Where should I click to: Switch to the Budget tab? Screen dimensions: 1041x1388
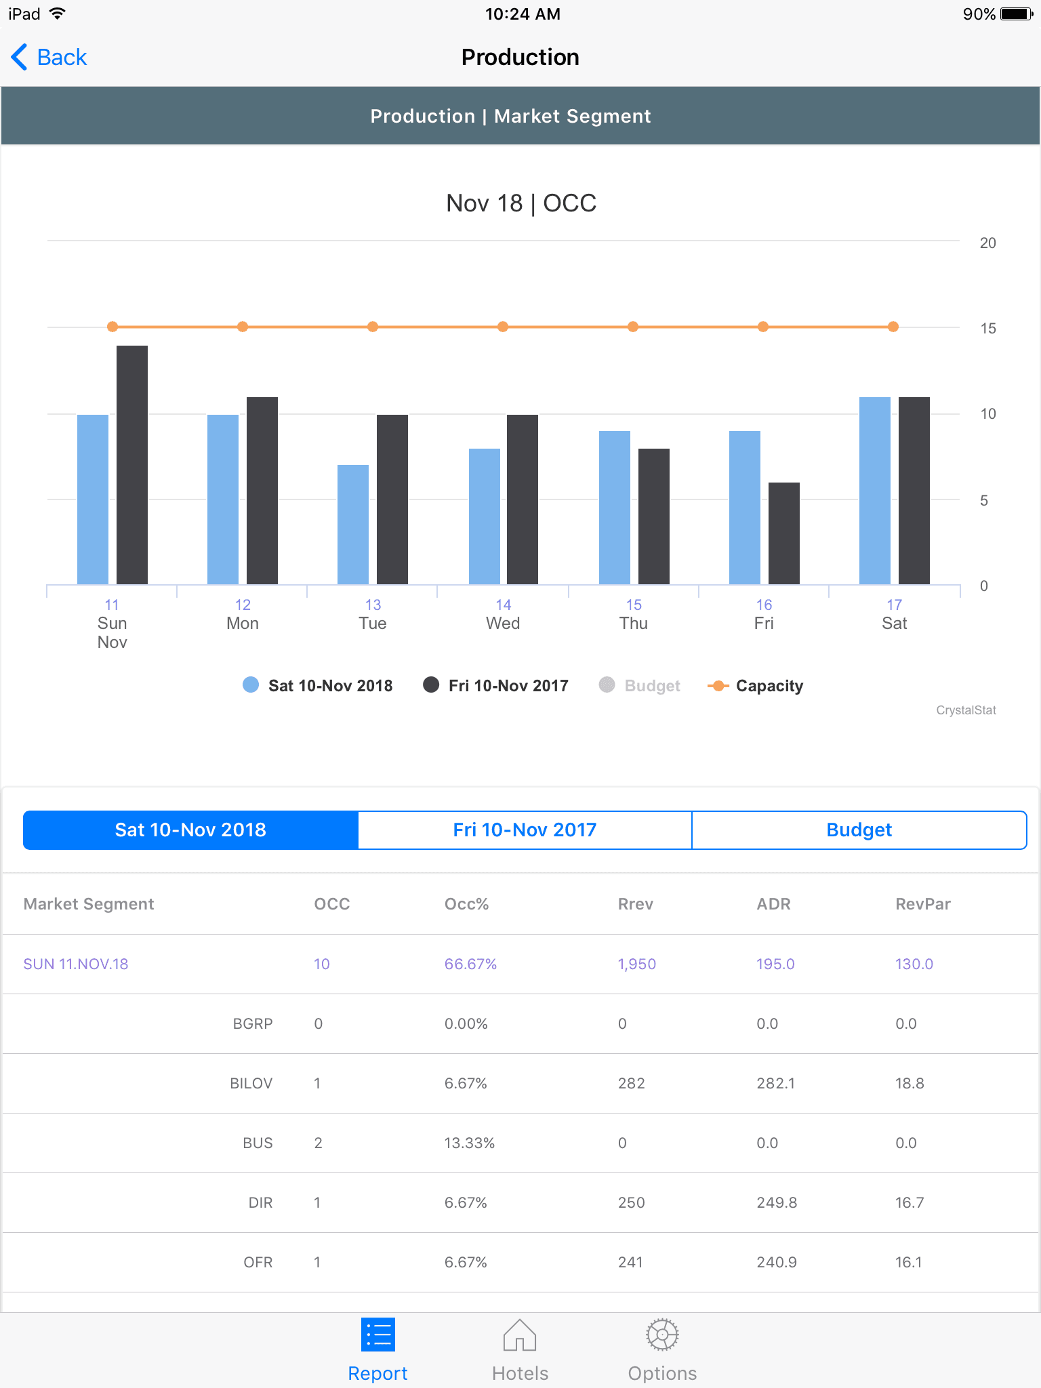[859, 830]
